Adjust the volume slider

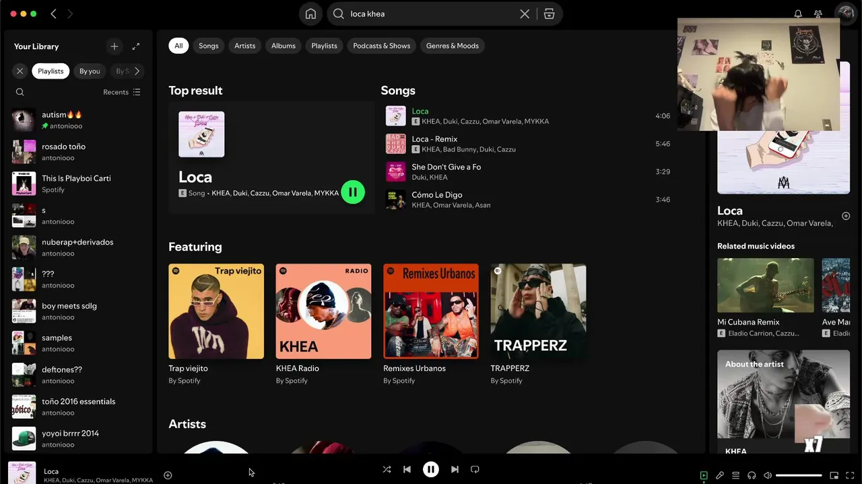coord(799,475)
